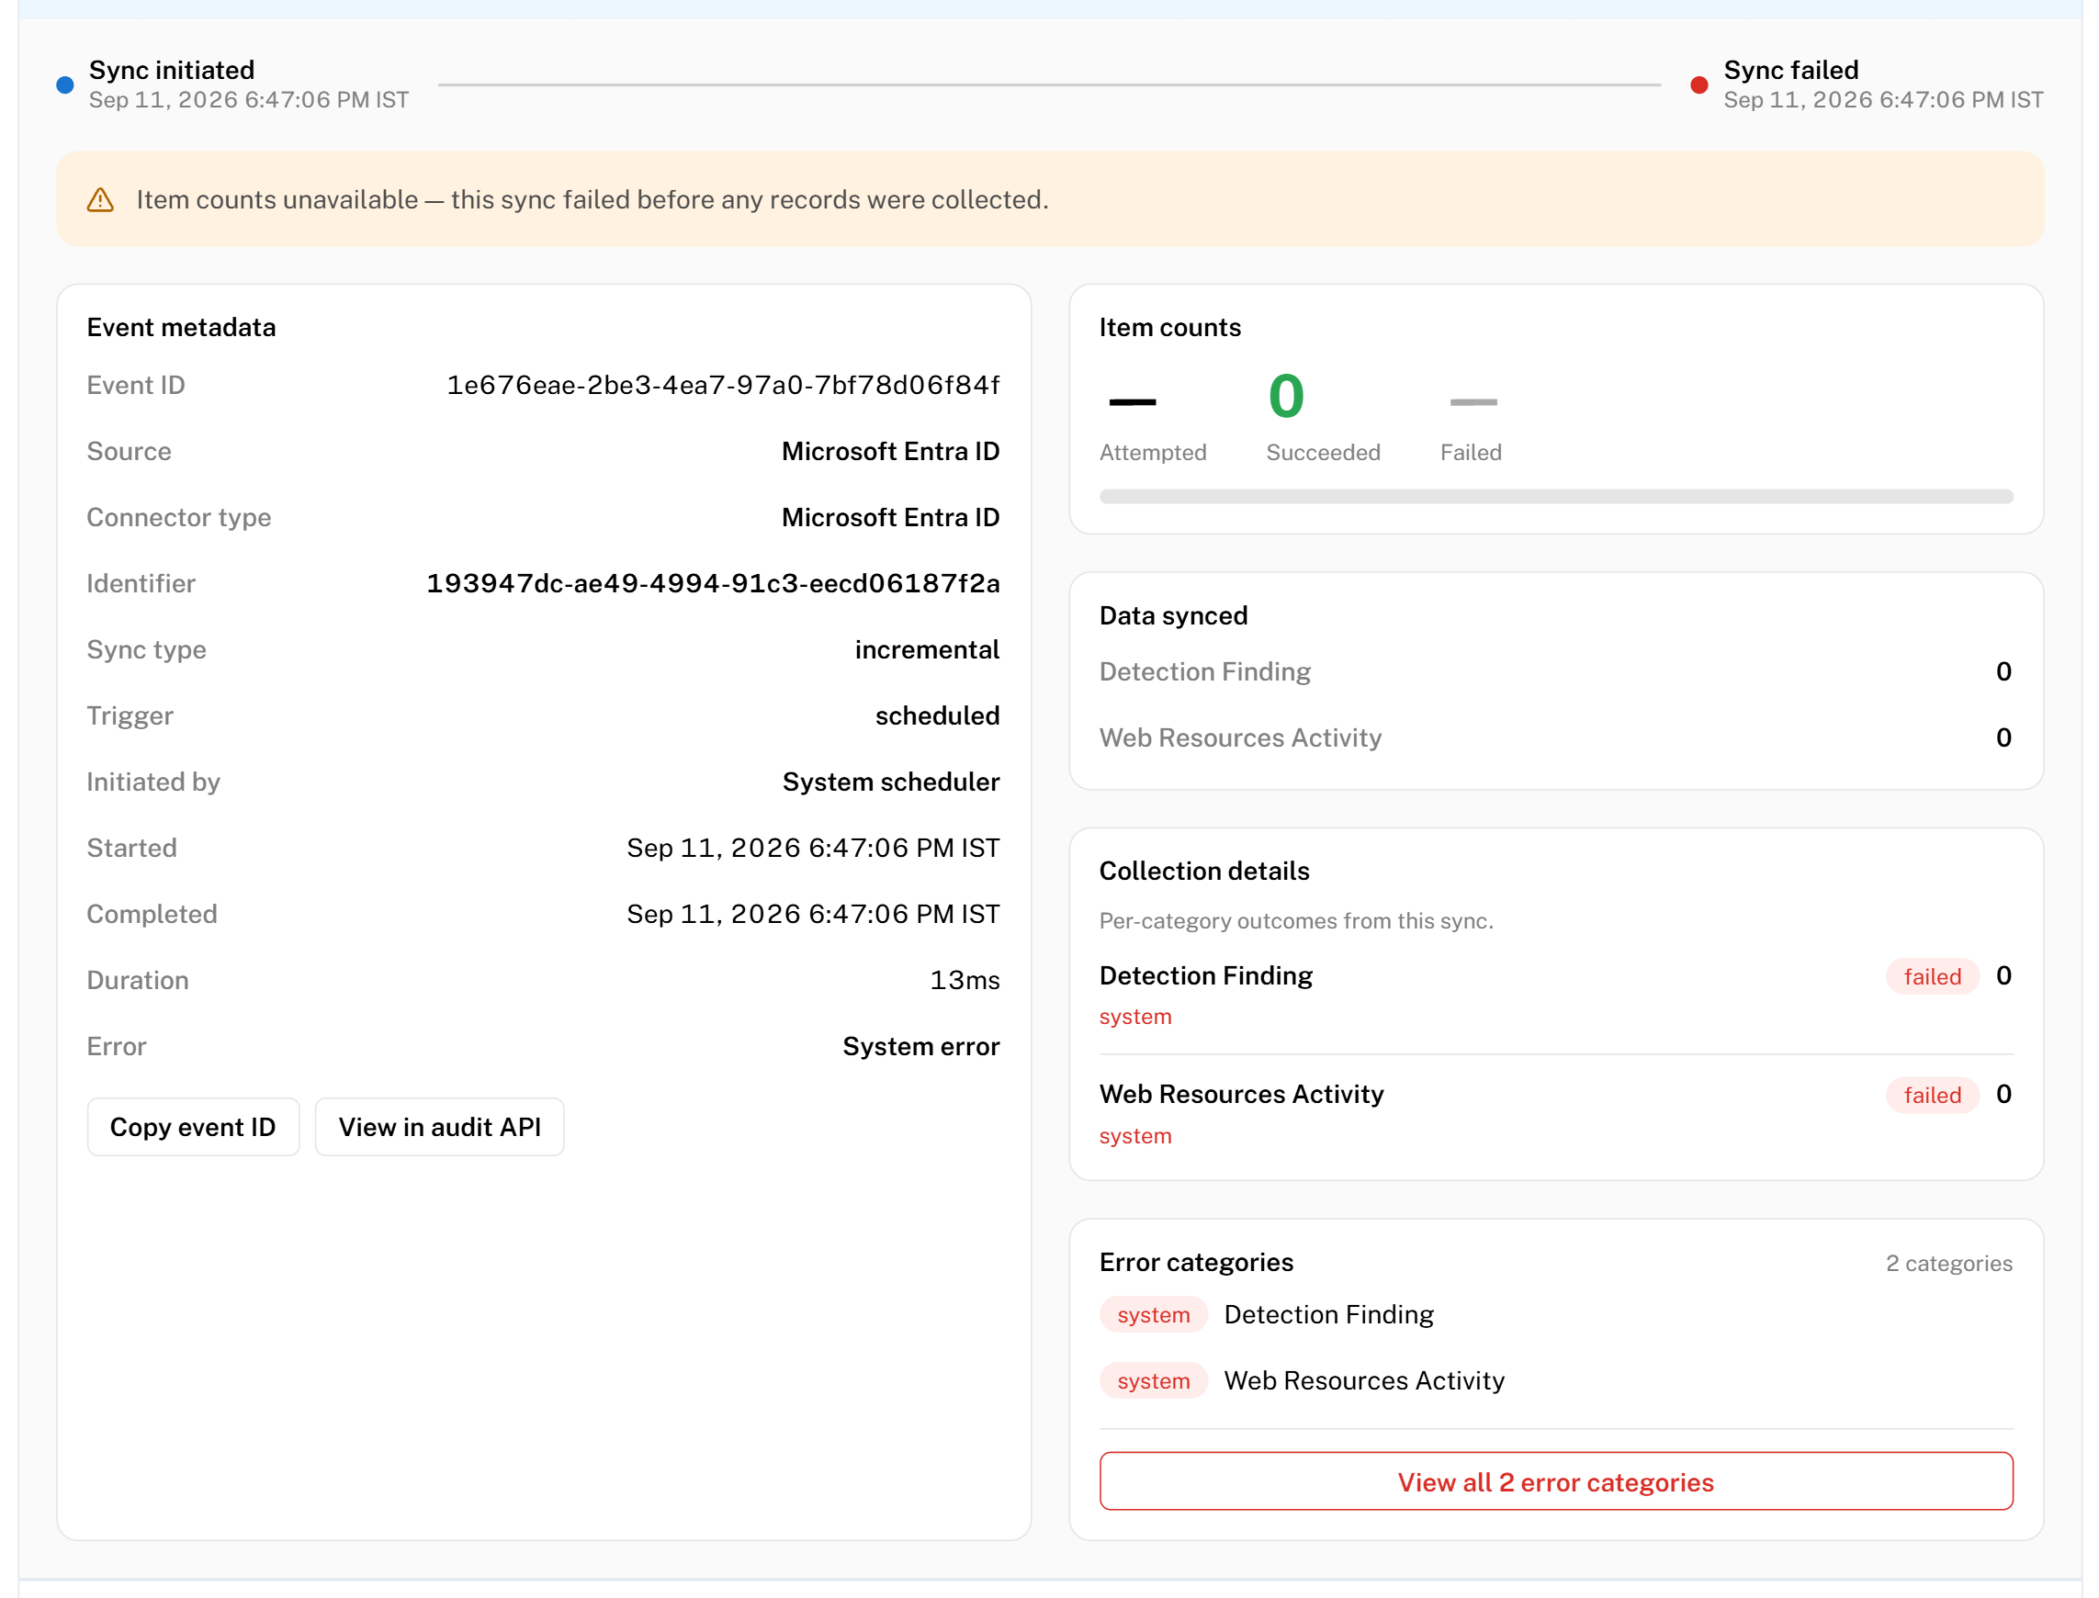
Task: Click system label under Web Resources Activity collection
Action: (1136, 1137)
